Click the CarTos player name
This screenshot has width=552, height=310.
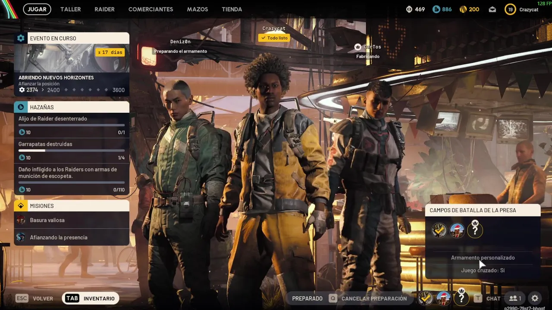tap(372, 47)
